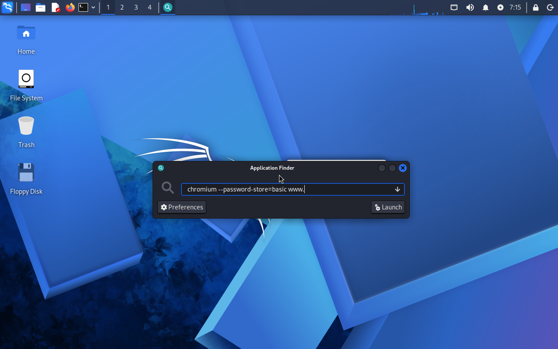Click the network connection icon in the panel
The image size is (558, 349).
[454, 7]
